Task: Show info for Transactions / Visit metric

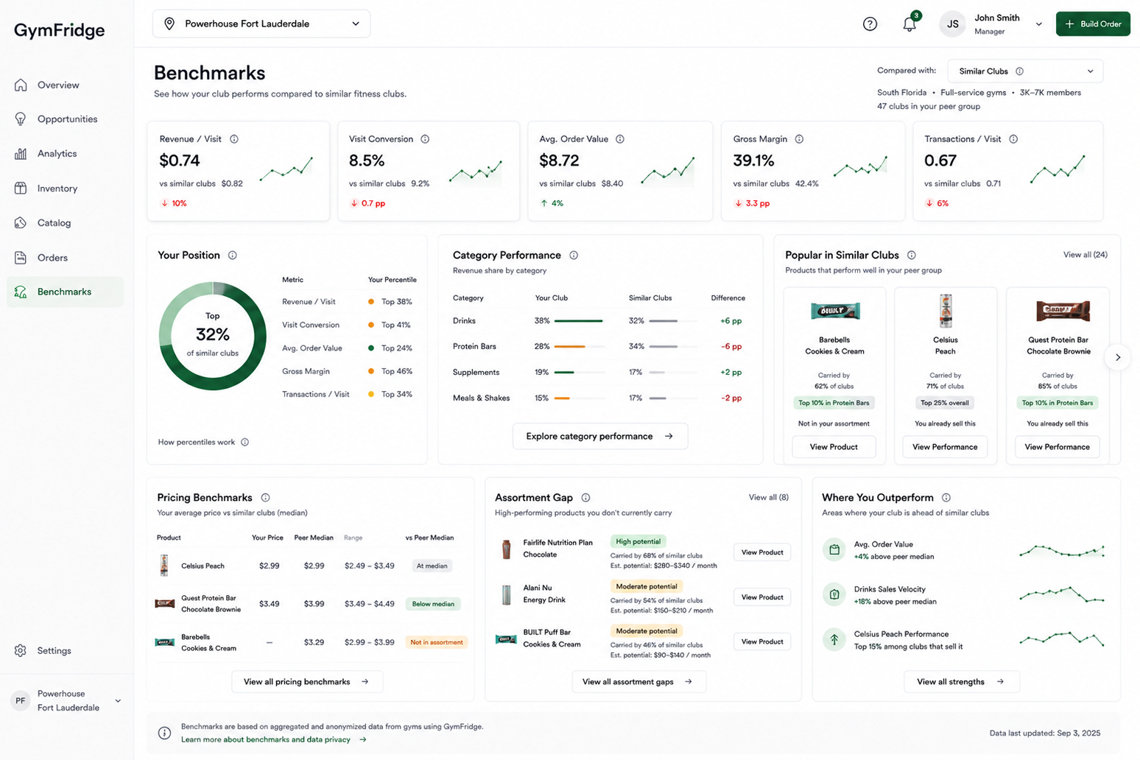Action: [1013, 139]
